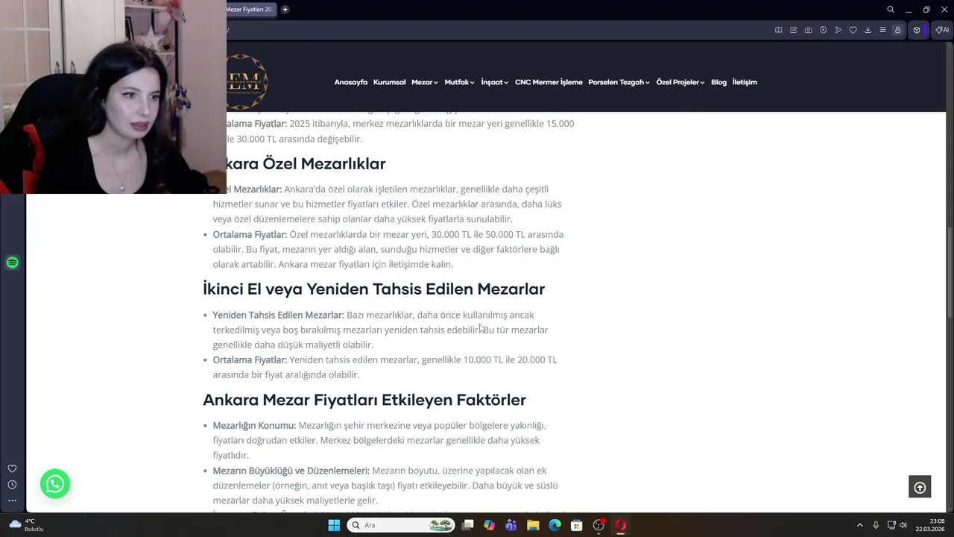954x537 pixels.
Task: Open the Spotify sidebar icon
Action: click(12, 263)
